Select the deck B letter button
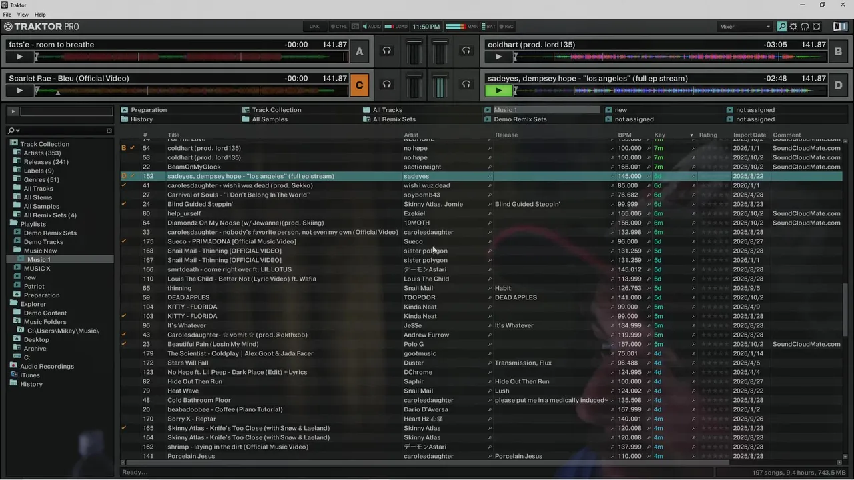The height and width of the screenshot is (480, 854). coord(839,51)
